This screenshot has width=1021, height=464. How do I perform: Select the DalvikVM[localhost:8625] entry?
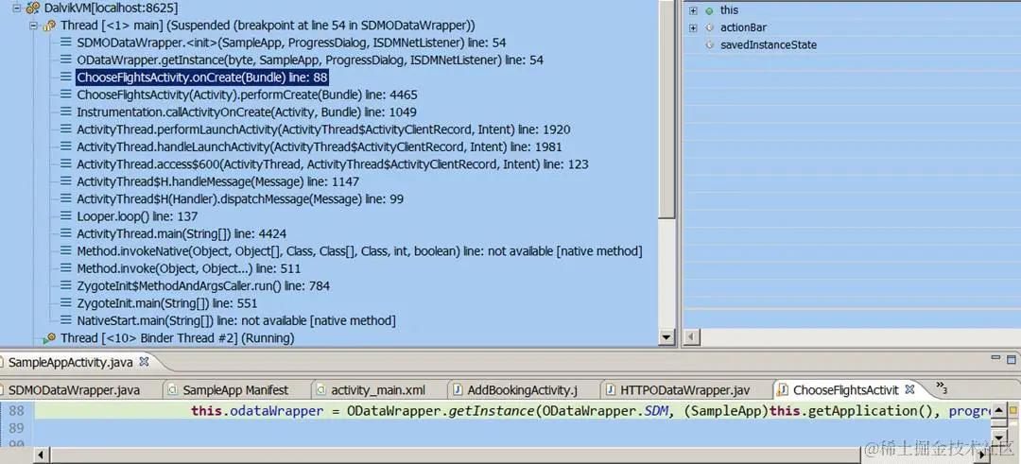click(112, 9)
